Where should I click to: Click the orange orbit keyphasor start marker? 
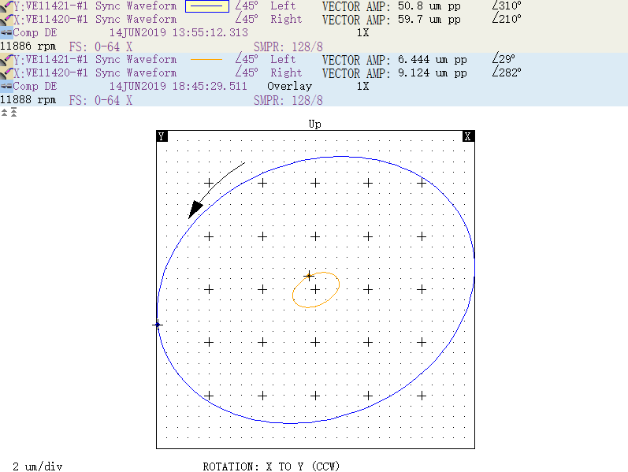[309, 276]
